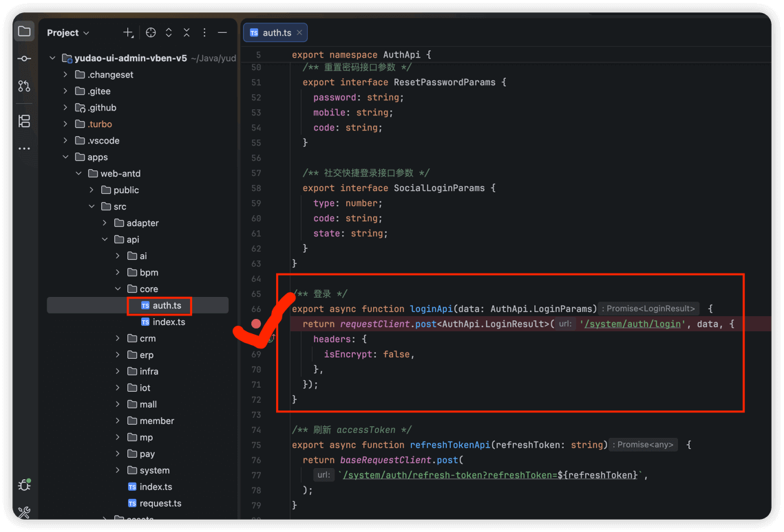Screen dimensions: 784x532
Task: Collapse the web-antd folder chevron
Action: coord(78,174)
